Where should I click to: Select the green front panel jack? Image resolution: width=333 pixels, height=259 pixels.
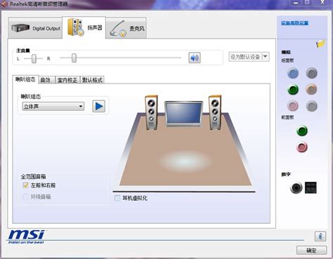[x=302, y=131]
